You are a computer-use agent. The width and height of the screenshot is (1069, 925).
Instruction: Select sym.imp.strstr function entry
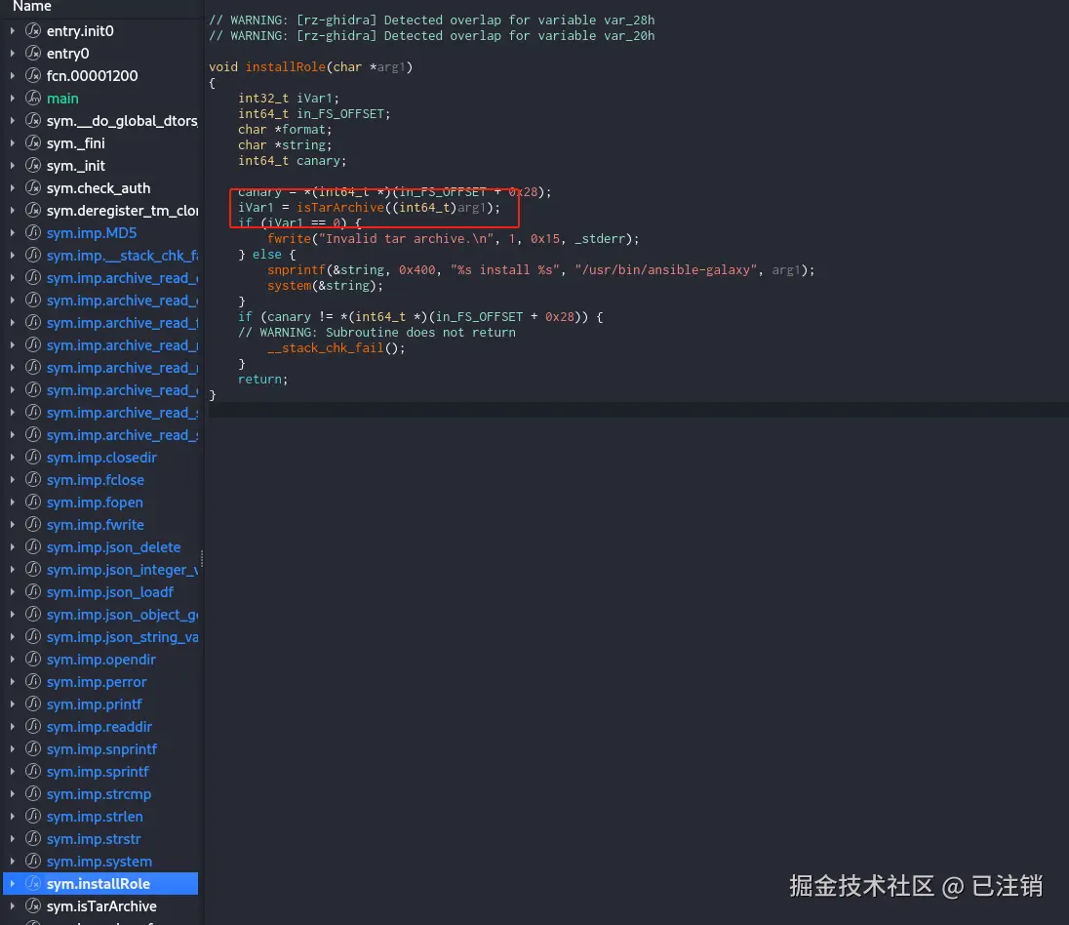94,839
